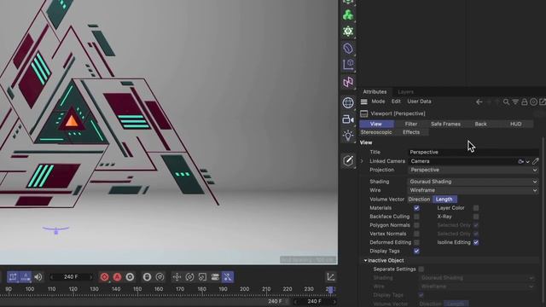The height and width of the screenshot is (307, 546).
Task: Uncheck the Materials checkbox
Action: coord(416,208)
